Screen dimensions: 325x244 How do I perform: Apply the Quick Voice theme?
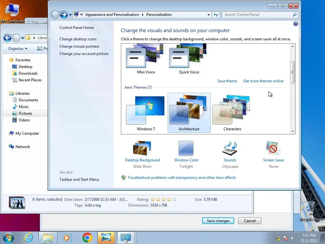(189, 59)
